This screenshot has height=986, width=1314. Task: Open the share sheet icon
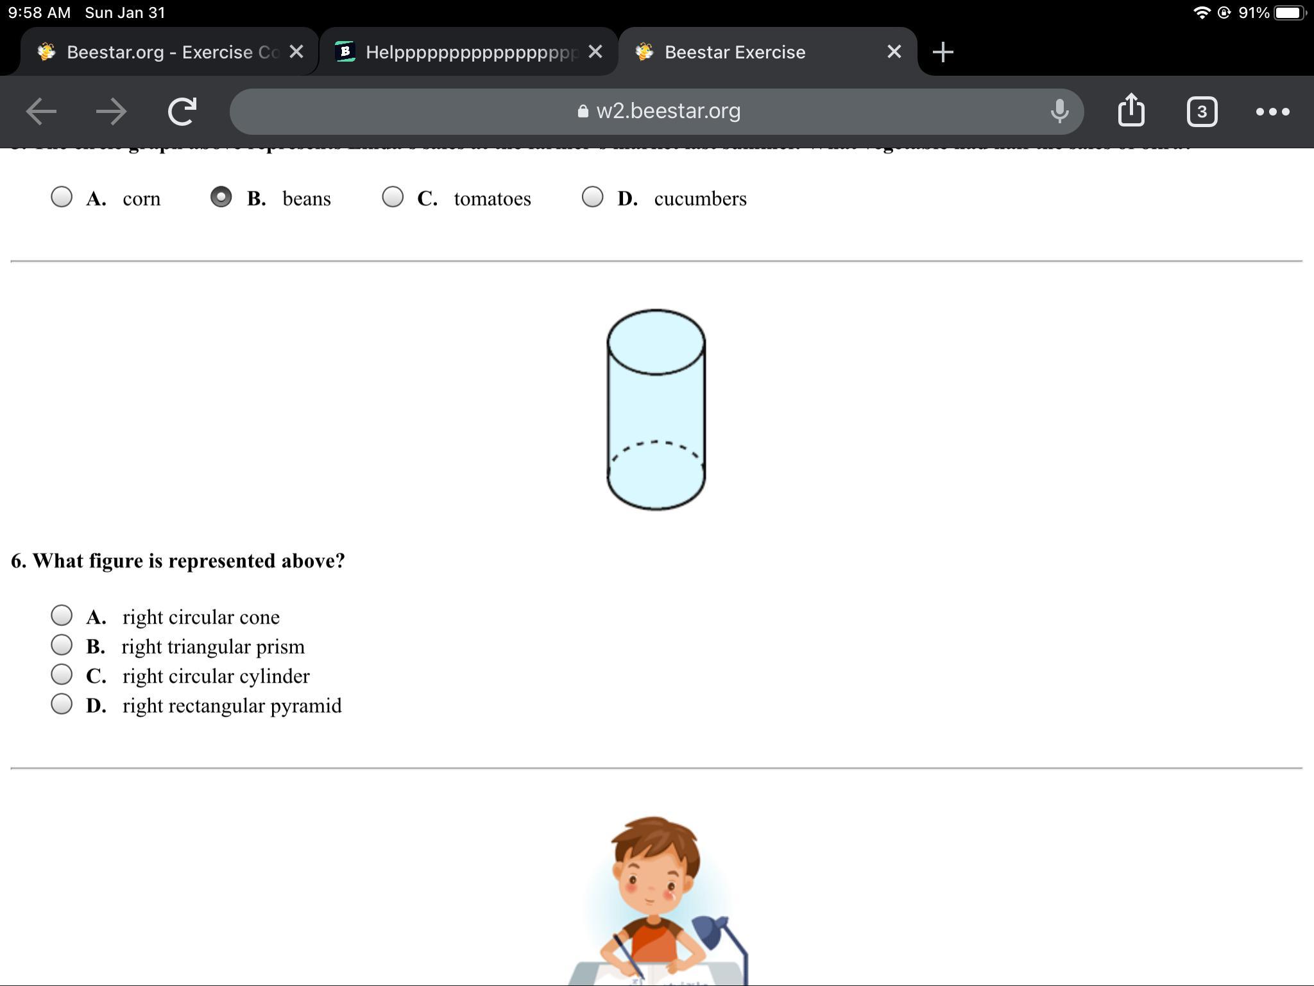(1131, 110)
